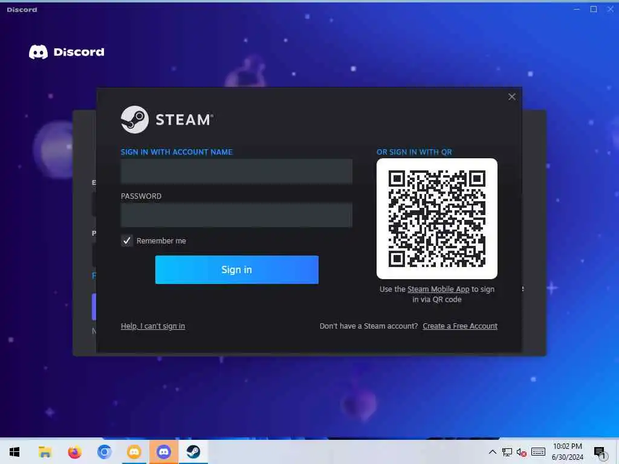Click the blue Sign in button
Screen dimensions: 619x464
pyautogui.click(x=237, y=269)
